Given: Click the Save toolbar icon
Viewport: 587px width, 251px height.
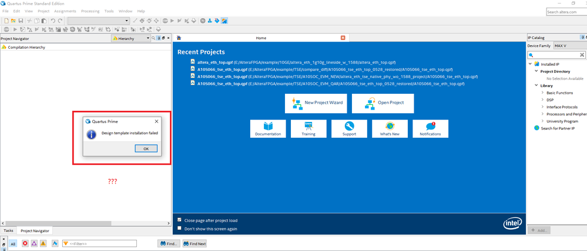Looking at the screenshot, I should pos(21,21).
